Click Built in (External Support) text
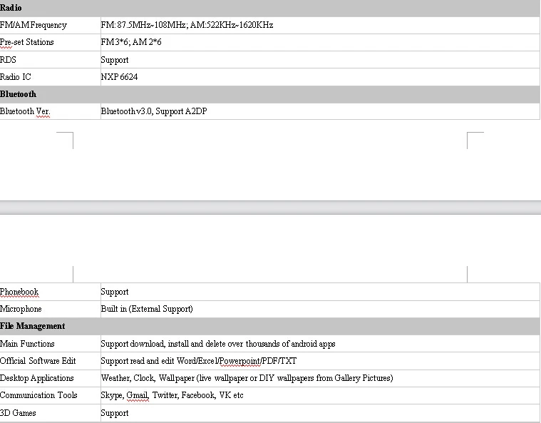The image size is (541, 423). [x=147, y=309]
